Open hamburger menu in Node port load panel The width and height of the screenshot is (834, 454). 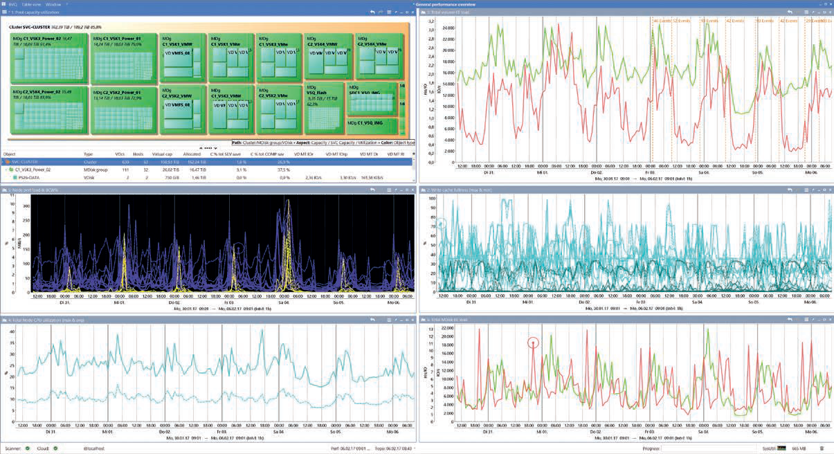[389, 190]
